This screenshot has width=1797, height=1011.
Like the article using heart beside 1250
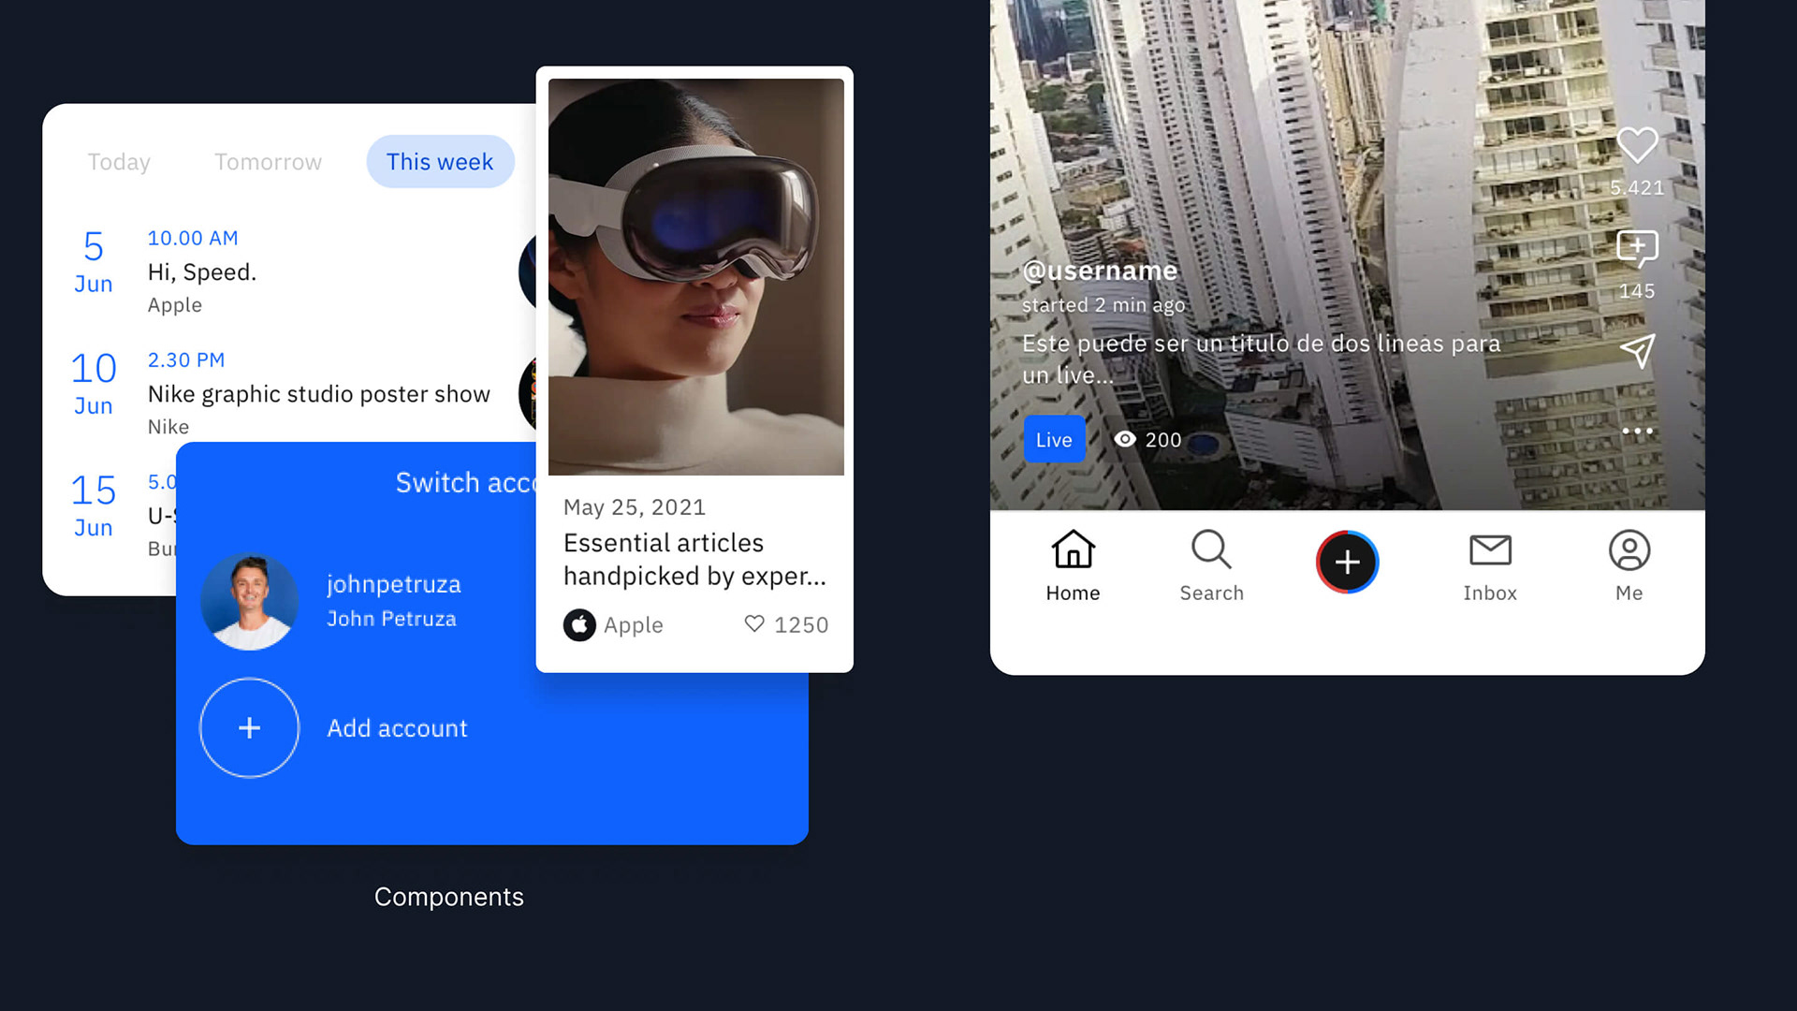pos(754,623)
